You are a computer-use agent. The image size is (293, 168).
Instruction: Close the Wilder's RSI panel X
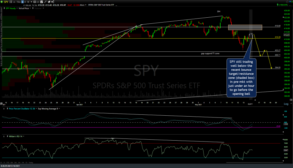click(4, 136)
